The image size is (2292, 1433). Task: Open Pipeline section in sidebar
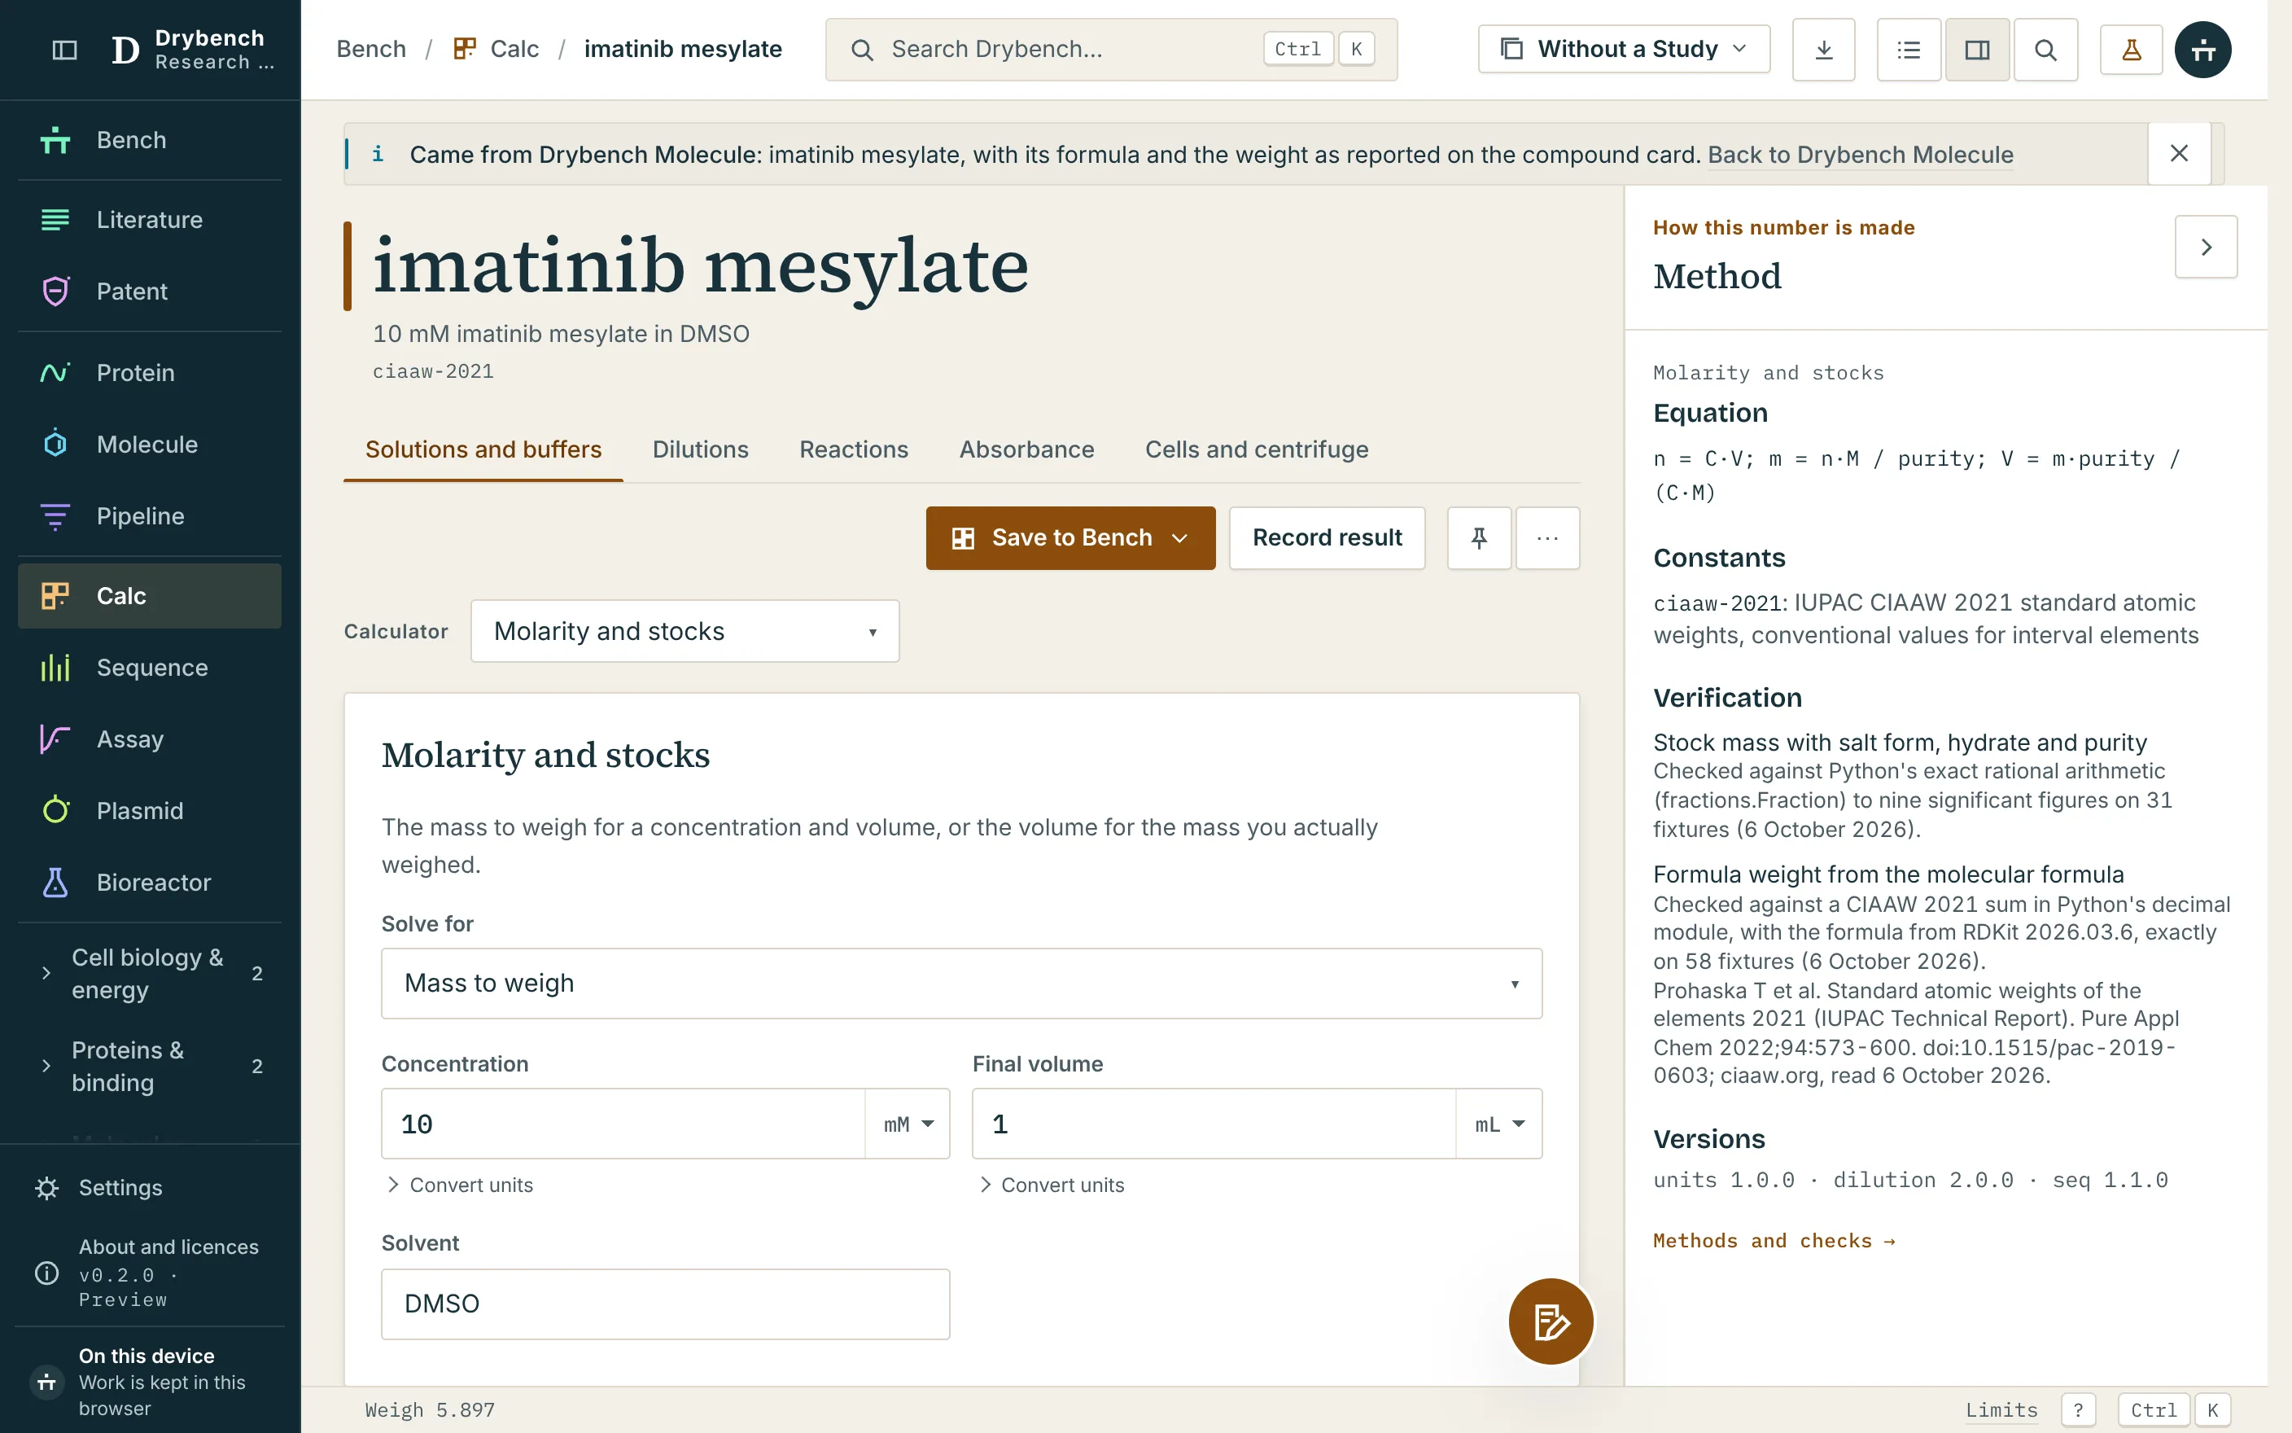pos(150,515)
